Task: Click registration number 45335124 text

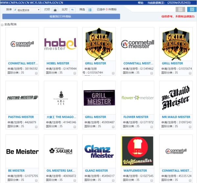Action: point(185,176)
